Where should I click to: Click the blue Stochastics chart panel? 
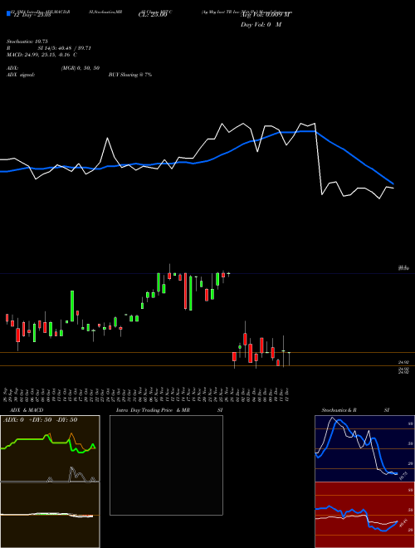click(364, 448)
